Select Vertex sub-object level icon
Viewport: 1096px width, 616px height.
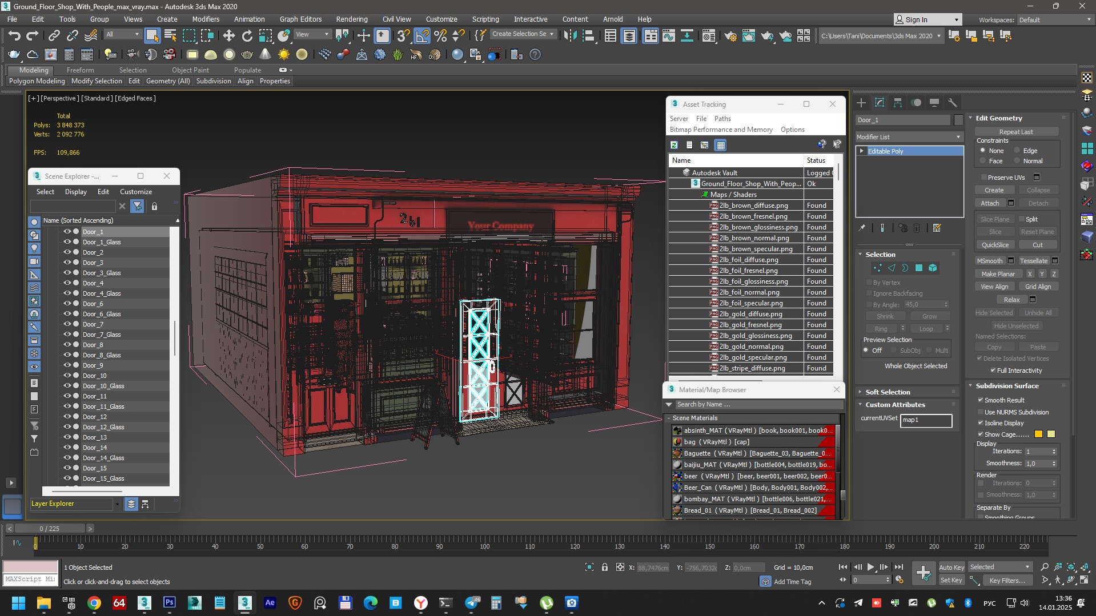(878, 268)
